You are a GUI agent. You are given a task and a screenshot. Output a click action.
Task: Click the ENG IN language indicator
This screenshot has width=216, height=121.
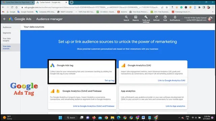pyautogui.click(x=187, y=118)
